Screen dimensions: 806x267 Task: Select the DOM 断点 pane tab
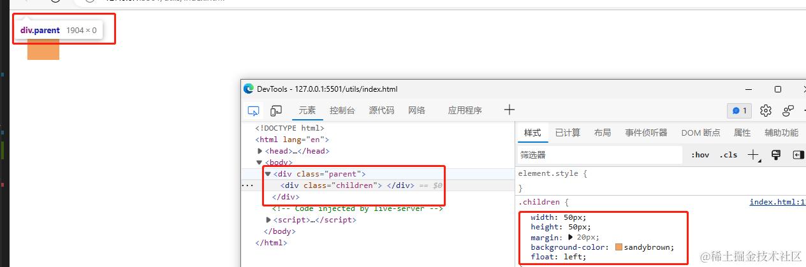tap(701, 133)
